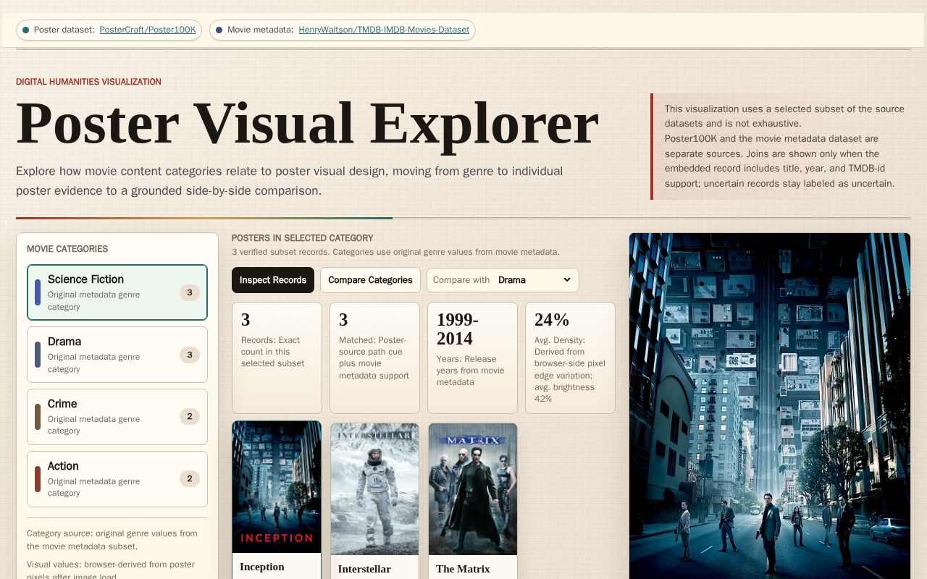Click the Records count stat card

coord(277,358)
